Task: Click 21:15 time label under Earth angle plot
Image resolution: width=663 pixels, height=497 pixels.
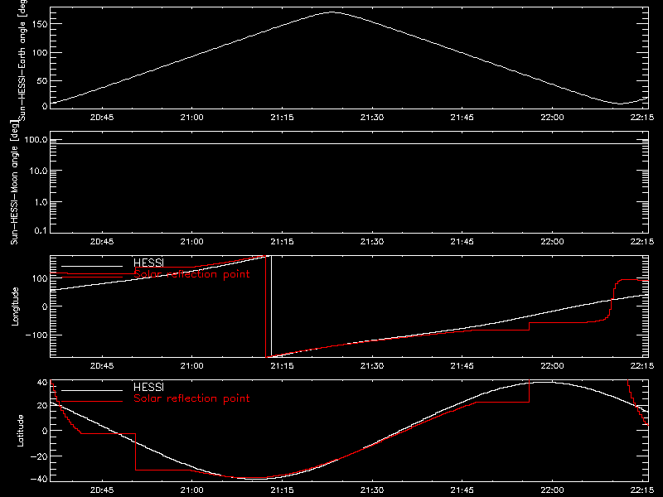Action: pyautogui.click(x=282, y=118)
